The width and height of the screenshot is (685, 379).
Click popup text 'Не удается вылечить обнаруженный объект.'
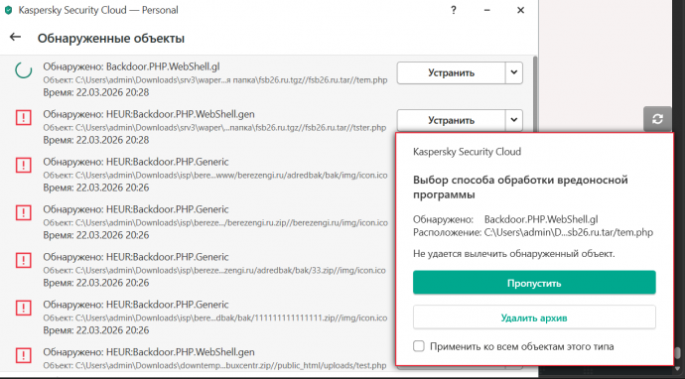point(514,254)
